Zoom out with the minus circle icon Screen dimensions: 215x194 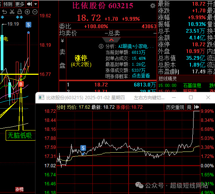tap(35, 12)
